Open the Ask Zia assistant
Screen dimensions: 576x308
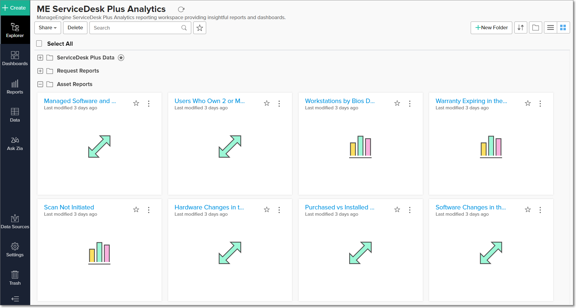click(x=15, y=143)
